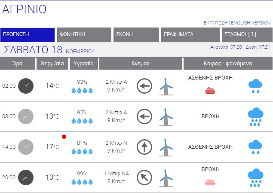Switch to the ΦΩΝΗΤΙΚΗ tab
Screen dimensions: 273x193
84,34
